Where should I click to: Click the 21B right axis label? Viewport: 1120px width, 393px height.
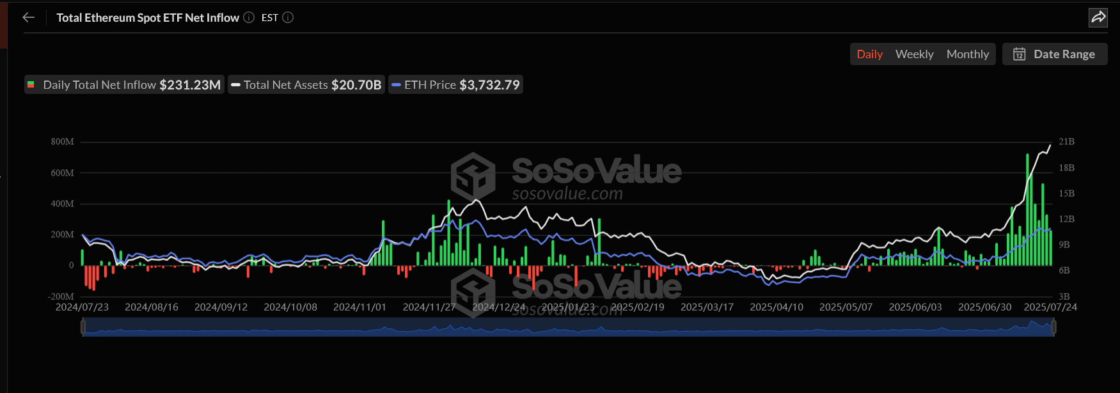(1066, 142)
